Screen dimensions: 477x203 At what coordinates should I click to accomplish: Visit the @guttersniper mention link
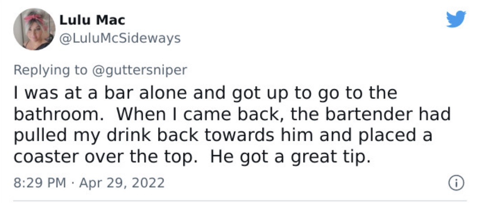tap(139, 70)
